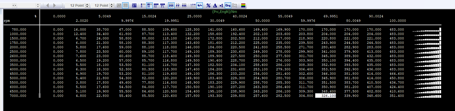455x111 pixels.
Task: Decrease the second 12 Point font stepper
Action: click(x=111, y=7)
